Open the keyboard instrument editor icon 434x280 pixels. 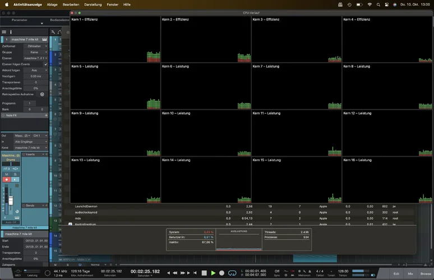pos(44,39)
